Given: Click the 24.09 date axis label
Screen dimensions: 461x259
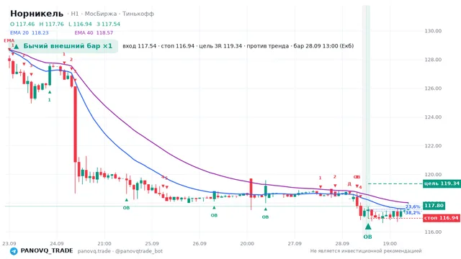Looking at the screenshot, I should 57,243.
